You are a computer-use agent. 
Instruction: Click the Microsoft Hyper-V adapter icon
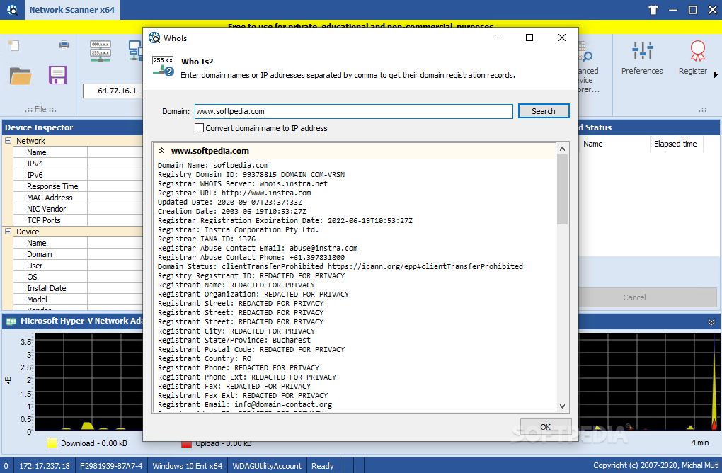pos(11,321)
